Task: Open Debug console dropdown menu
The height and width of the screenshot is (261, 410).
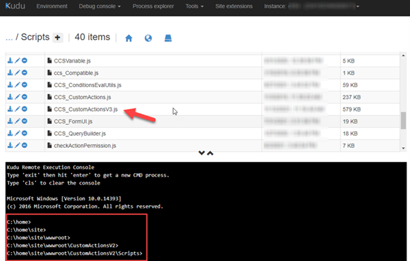Action: tap(99, 6)
